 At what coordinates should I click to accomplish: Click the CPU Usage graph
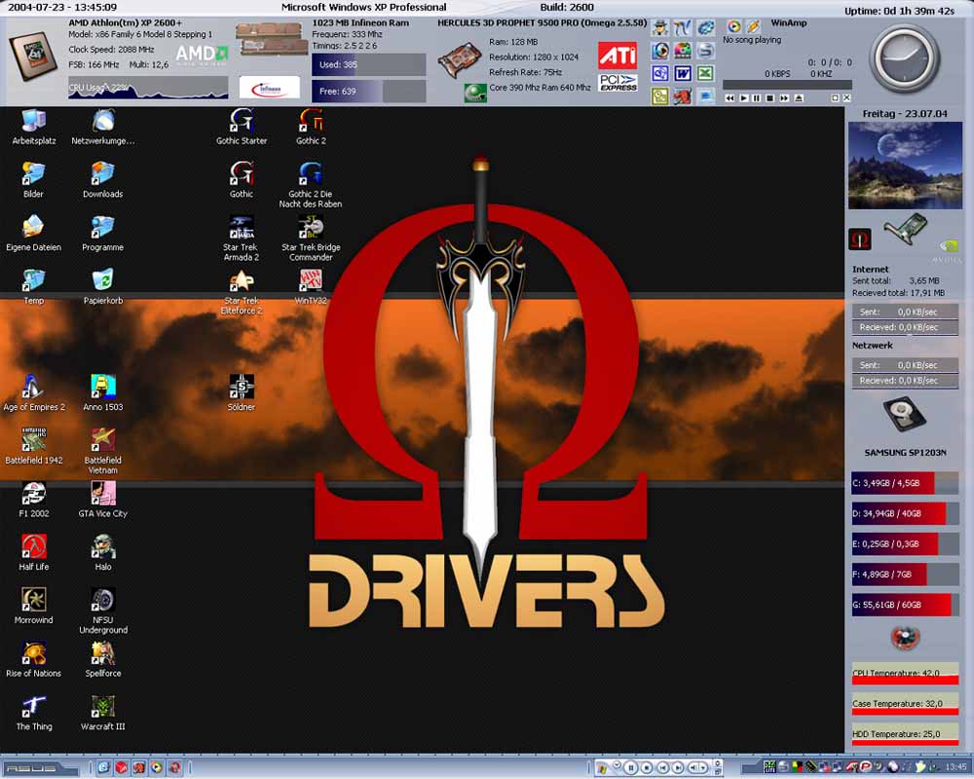(148, 88)
